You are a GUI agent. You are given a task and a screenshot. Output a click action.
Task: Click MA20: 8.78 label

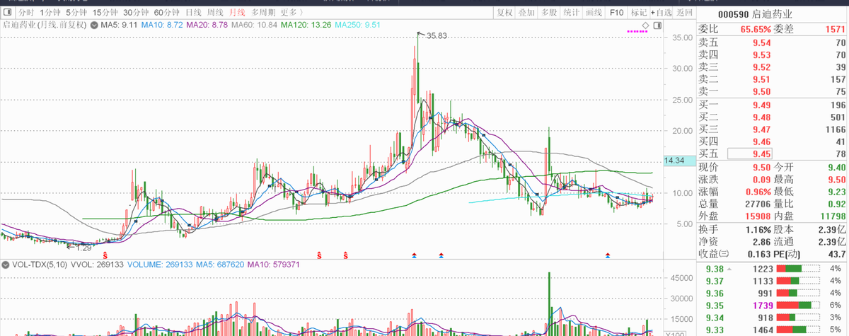207,25
